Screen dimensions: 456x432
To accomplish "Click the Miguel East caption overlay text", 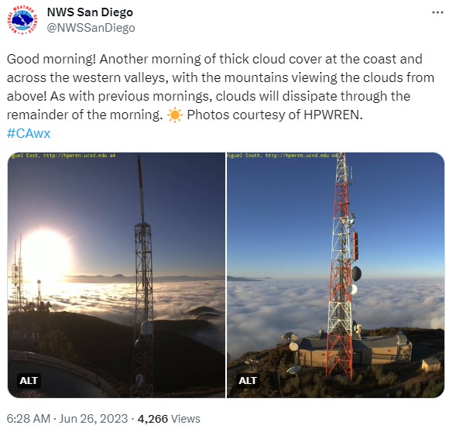I will click(63, 156).
